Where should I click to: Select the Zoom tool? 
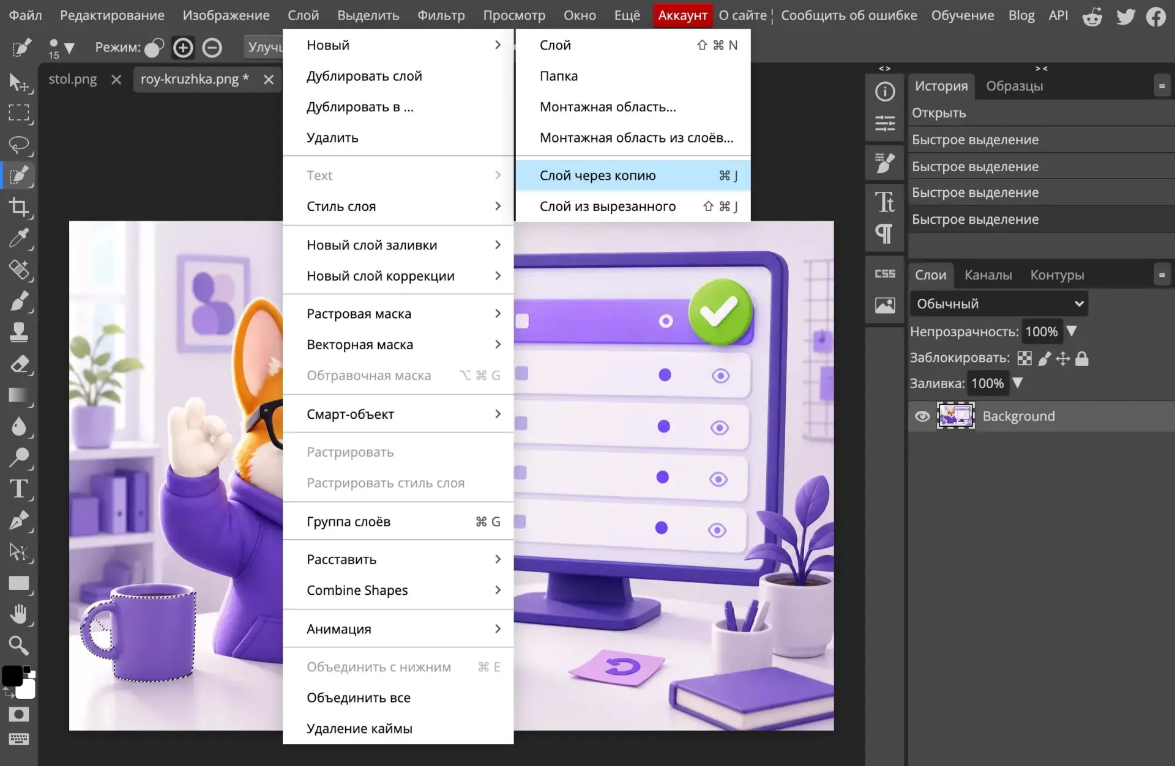pyautogui.click(x=18, y=646)
